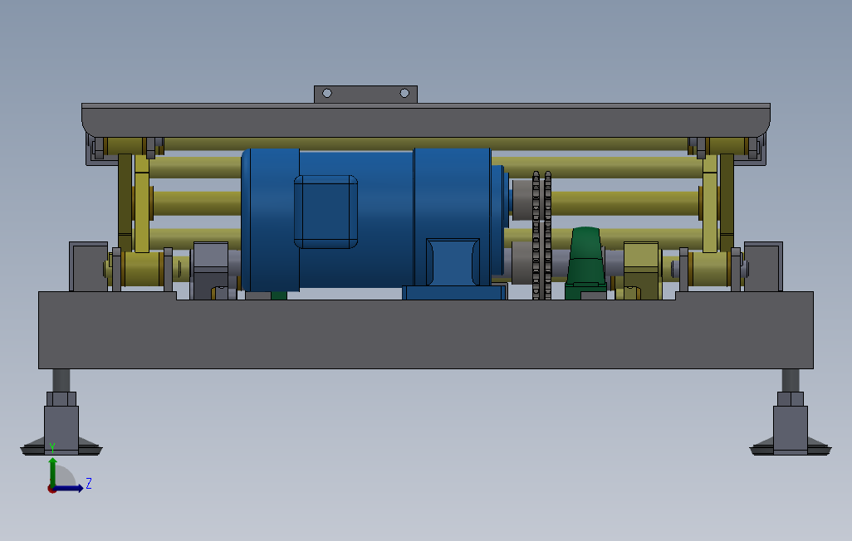Select the left leveling foot
852x541 pixels.
[x=61, y=423]
